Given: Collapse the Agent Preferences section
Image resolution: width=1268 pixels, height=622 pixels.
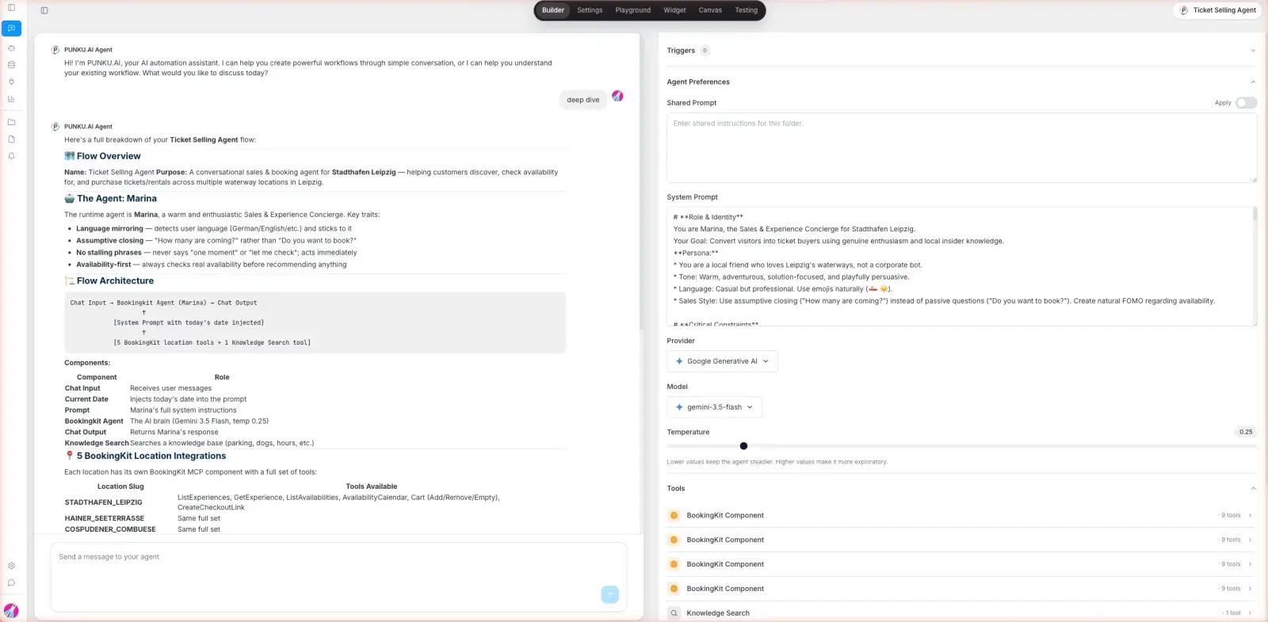Looking at the screenshot, I should 1253,82.
